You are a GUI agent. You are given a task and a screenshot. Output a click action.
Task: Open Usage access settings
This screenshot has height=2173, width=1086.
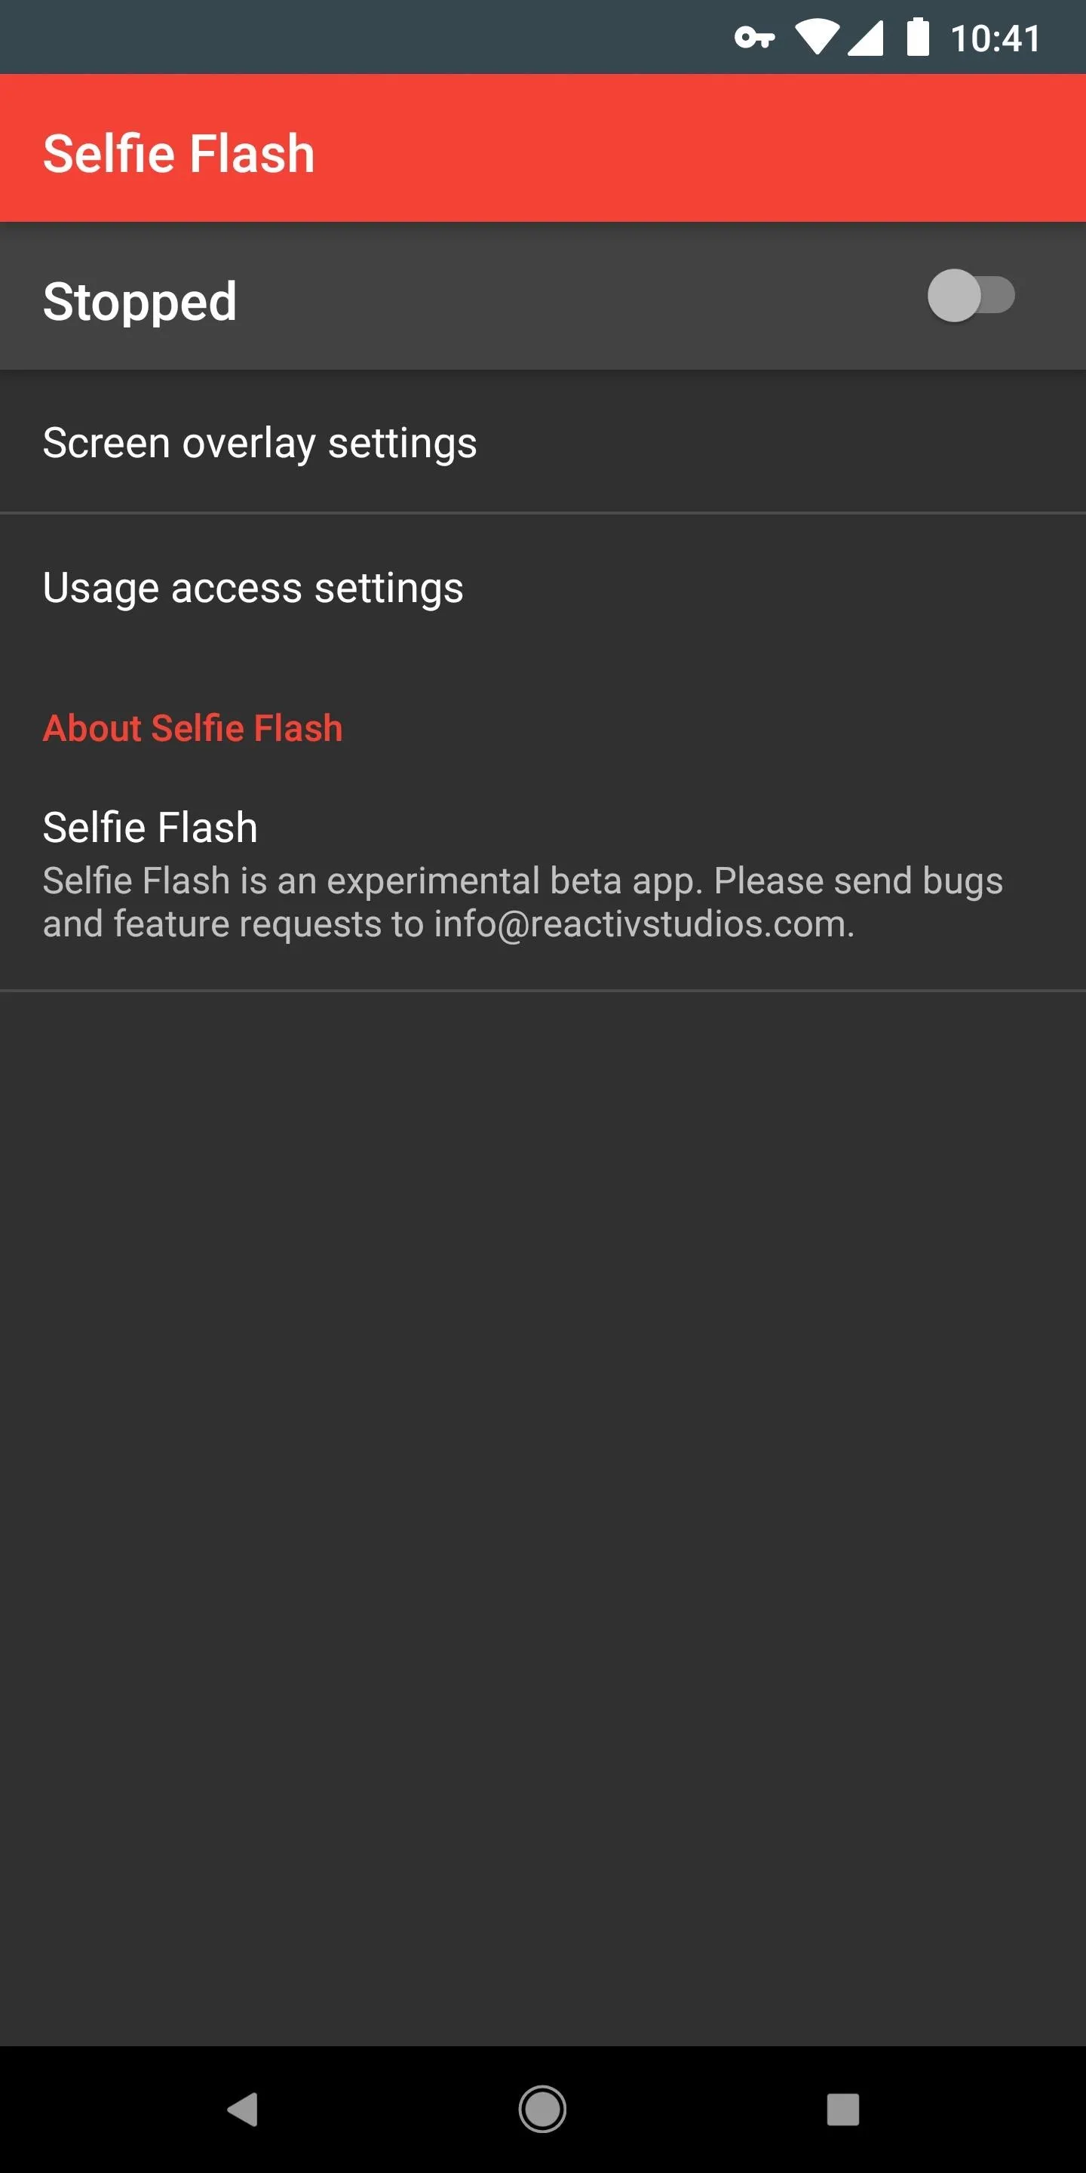pyautogui.click(x=543, y=587)
